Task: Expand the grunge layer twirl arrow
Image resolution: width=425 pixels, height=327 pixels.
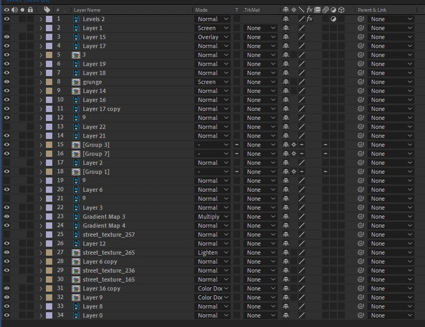Action: (41, 82)
